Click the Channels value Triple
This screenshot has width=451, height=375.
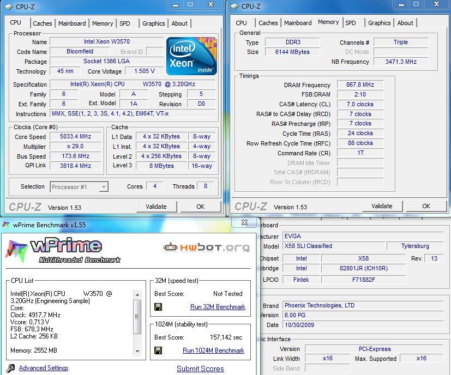pos(401,43)
